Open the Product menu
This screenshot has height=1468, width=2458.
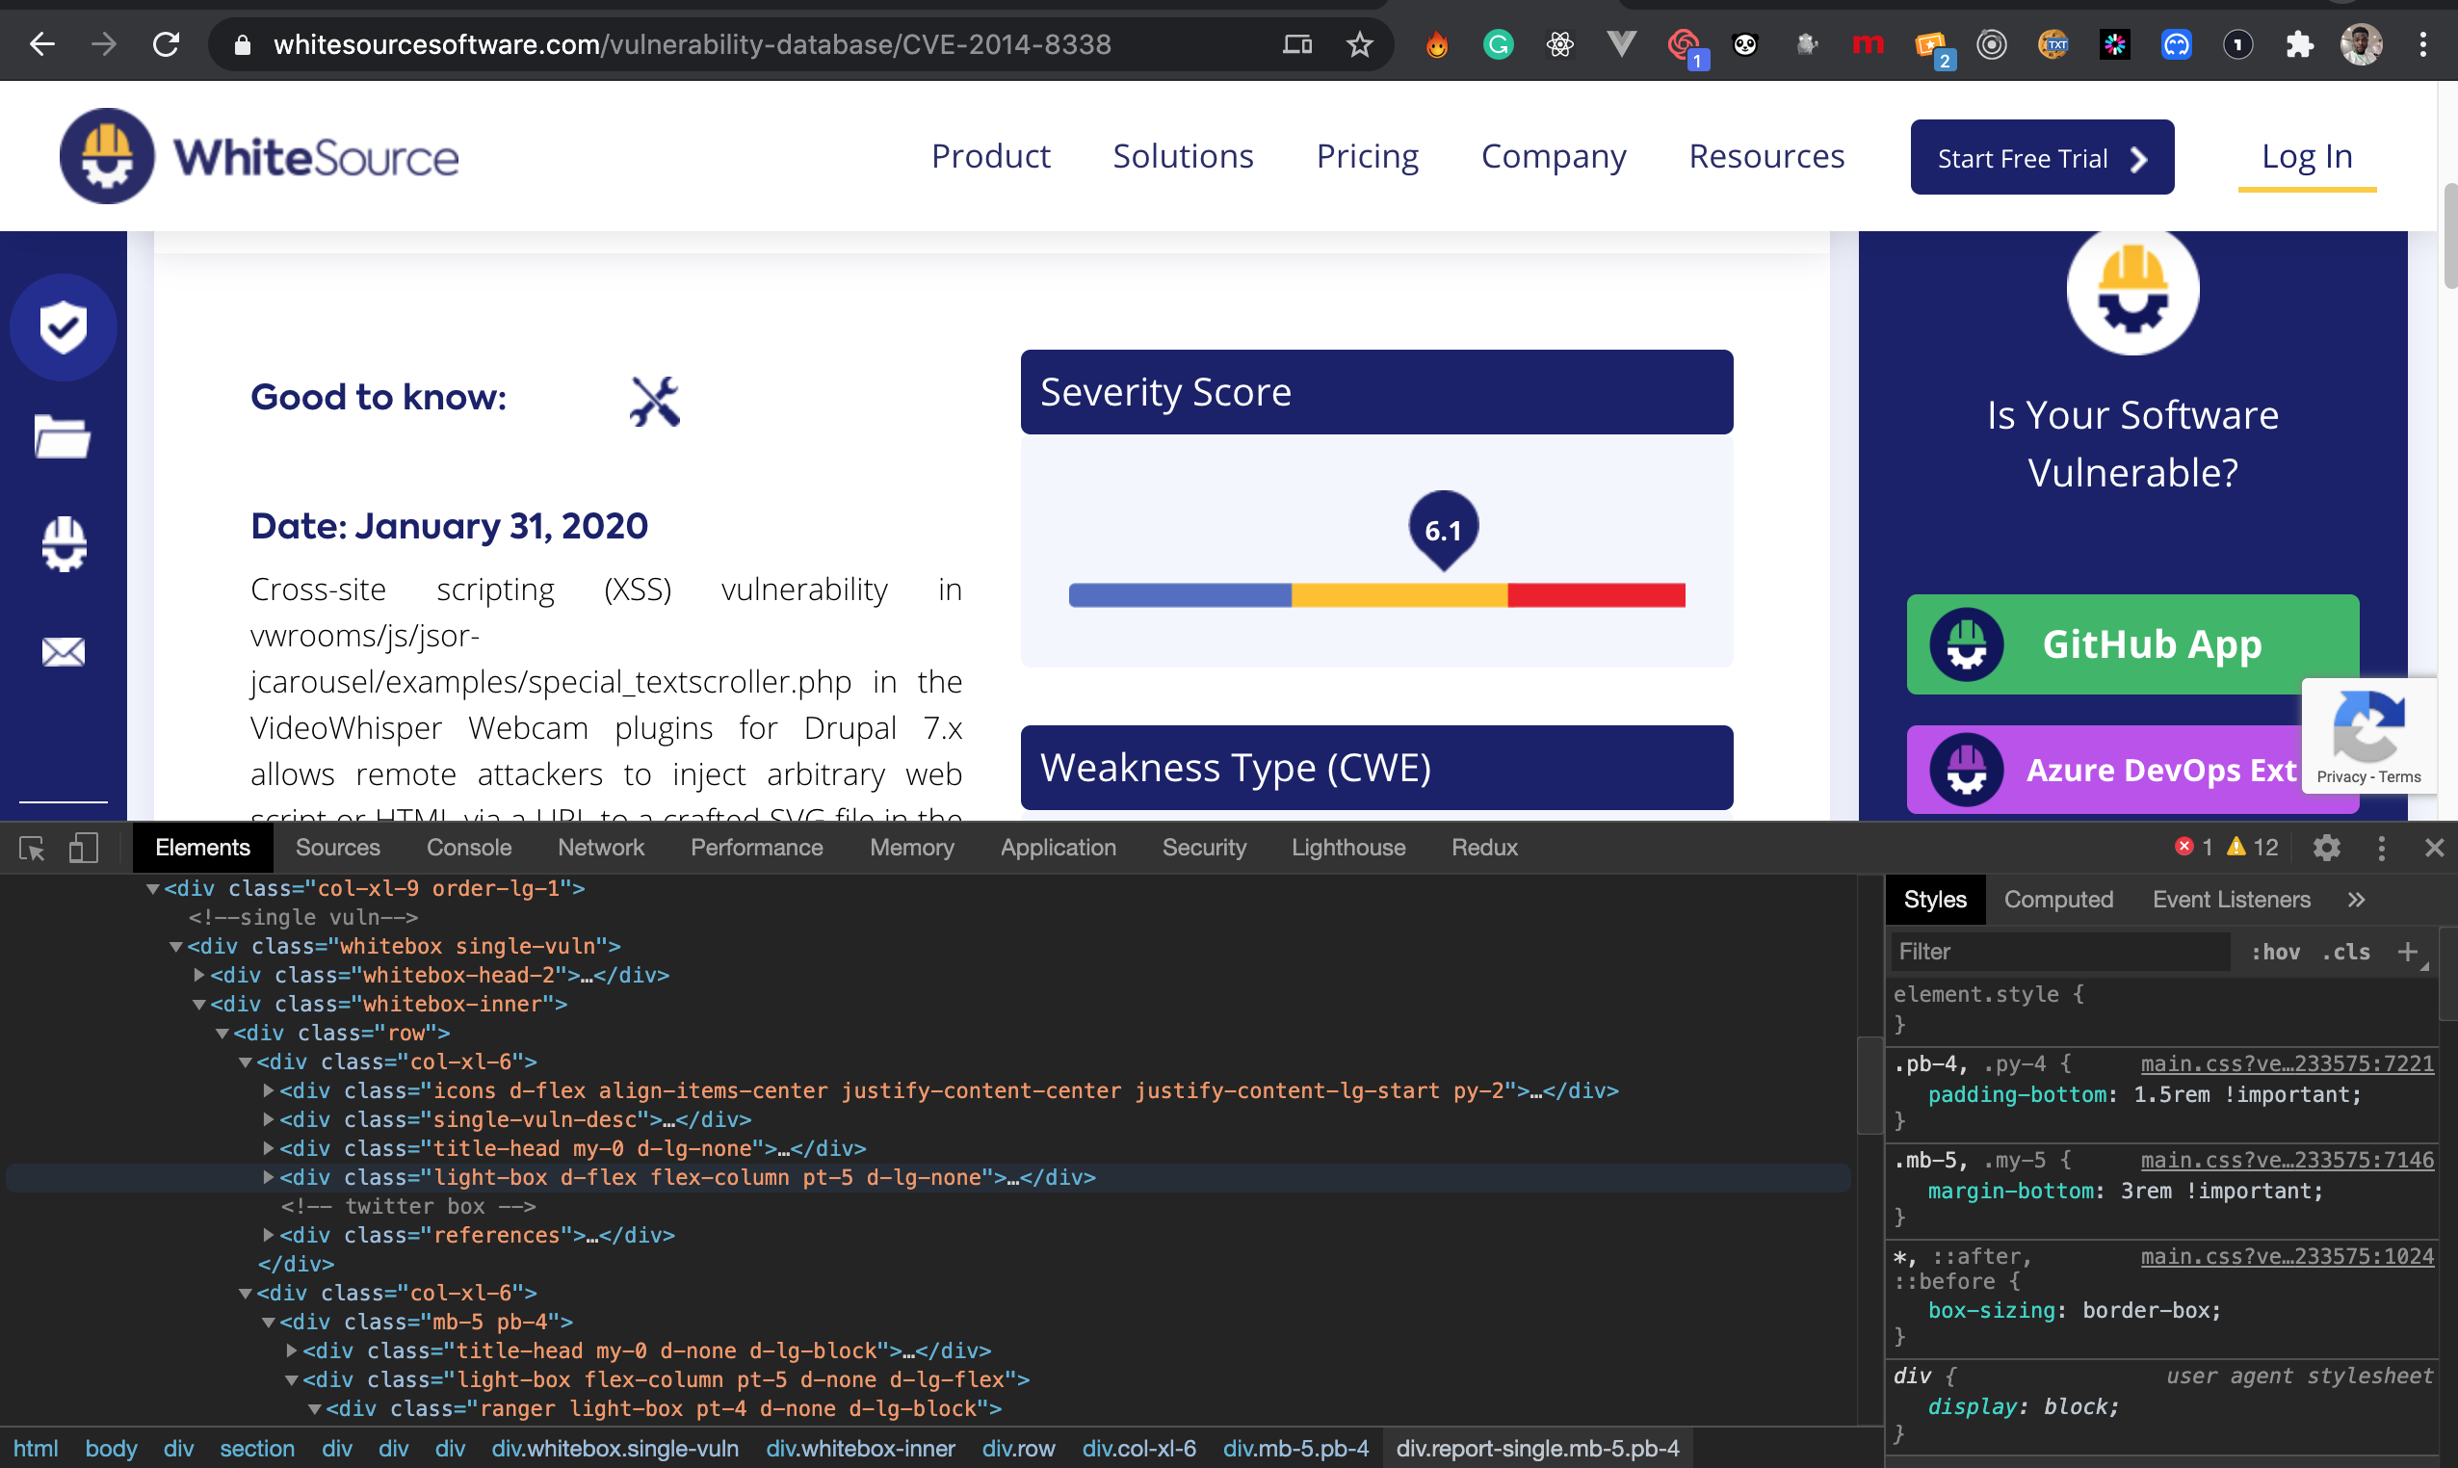(990, 156)
